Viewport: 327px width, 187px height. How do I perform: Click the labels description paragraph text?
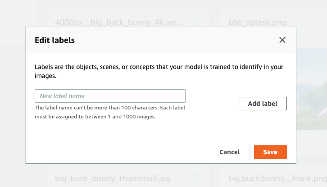159,71
